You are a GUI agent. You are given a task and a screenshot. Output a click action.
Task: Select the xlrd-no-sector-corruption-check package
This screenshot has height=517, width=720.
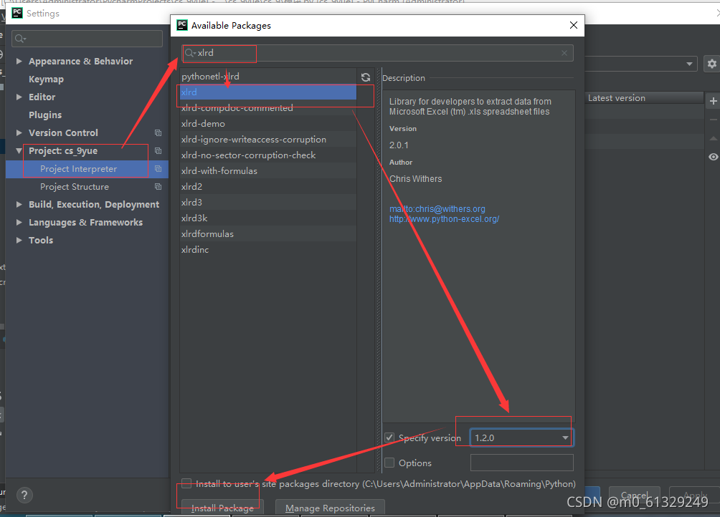(x=267, y=155)
